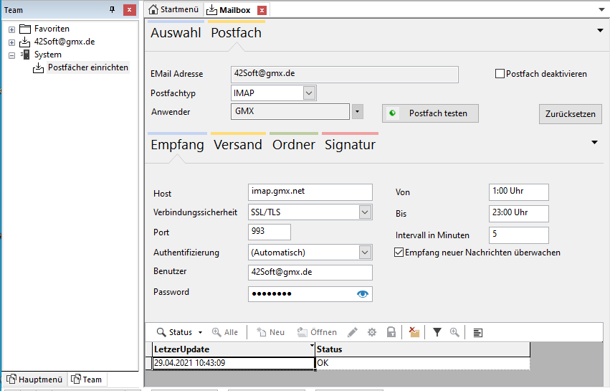Expand the 42Soft@gmx.de tree node

pyautogui.click(x=11, y=42)
